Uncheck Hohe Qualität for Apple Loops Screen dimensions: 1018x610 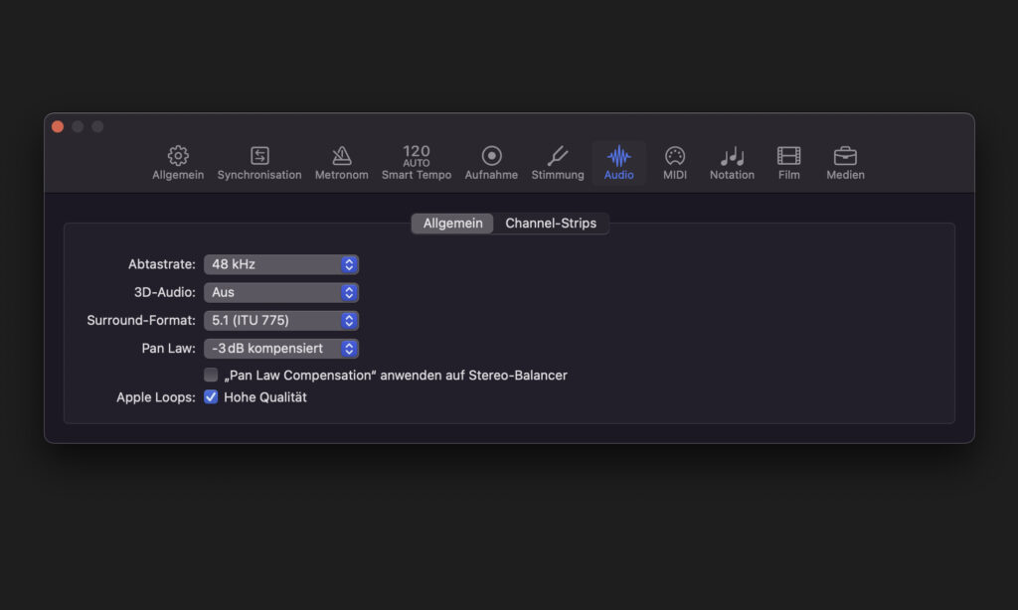tap(211, 397)
